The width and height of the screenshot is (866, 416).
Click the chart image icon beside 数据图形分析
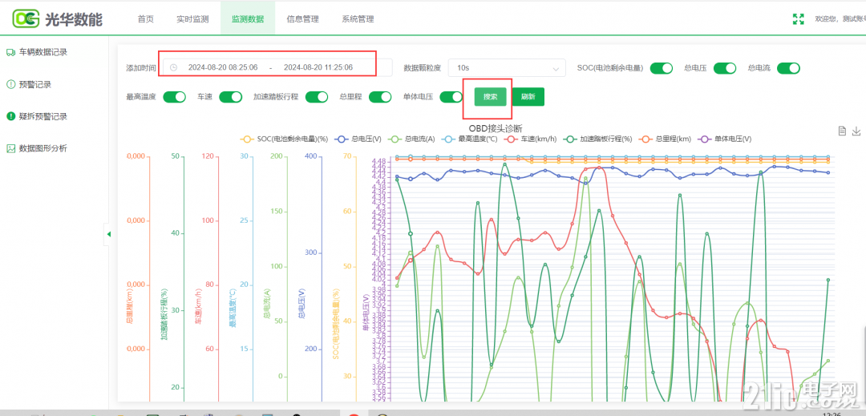click(x=10, y=148)
